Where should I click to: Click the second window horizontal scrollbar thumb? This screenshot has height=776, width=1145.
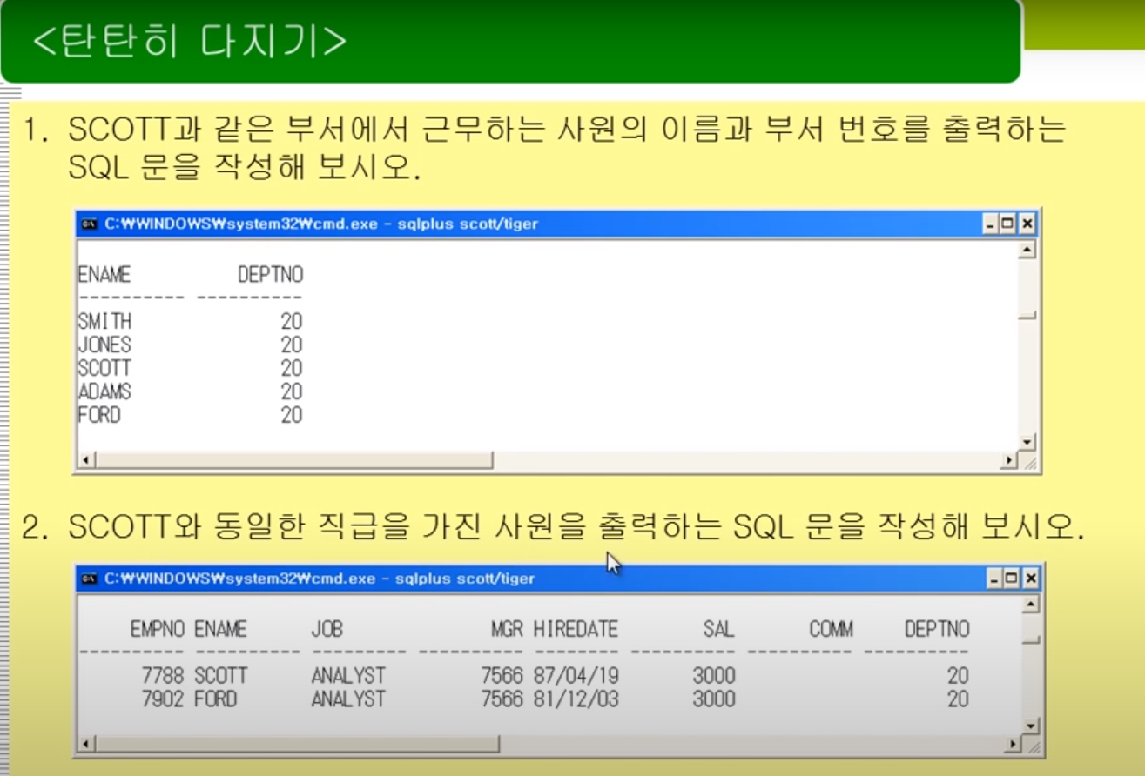pos(297,744)
